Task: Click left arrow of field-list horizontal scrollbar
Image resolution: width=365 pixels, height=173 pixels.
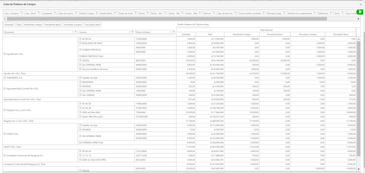Action: tap(5, 19)
